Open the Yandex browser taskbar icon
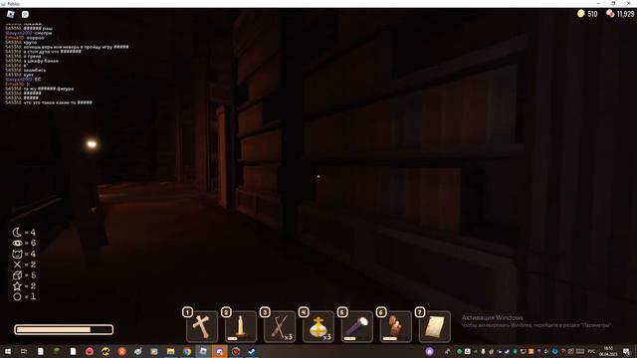The width and height of the screenshot is (637, 358). [121, 351]
